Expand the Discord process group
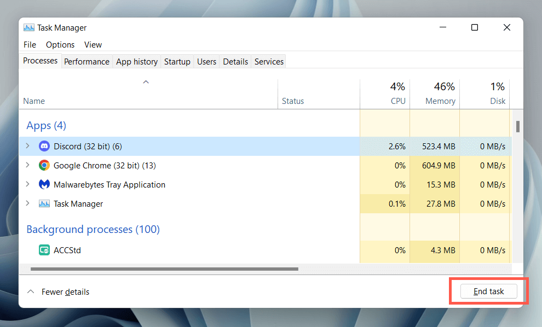542x327 pixels. (x=28, y=146)
